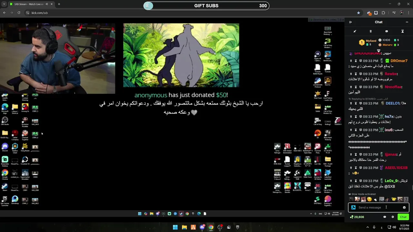Click the trash icon in the chat toolbar
413x232 pixels.
click(x=371, y=31)
